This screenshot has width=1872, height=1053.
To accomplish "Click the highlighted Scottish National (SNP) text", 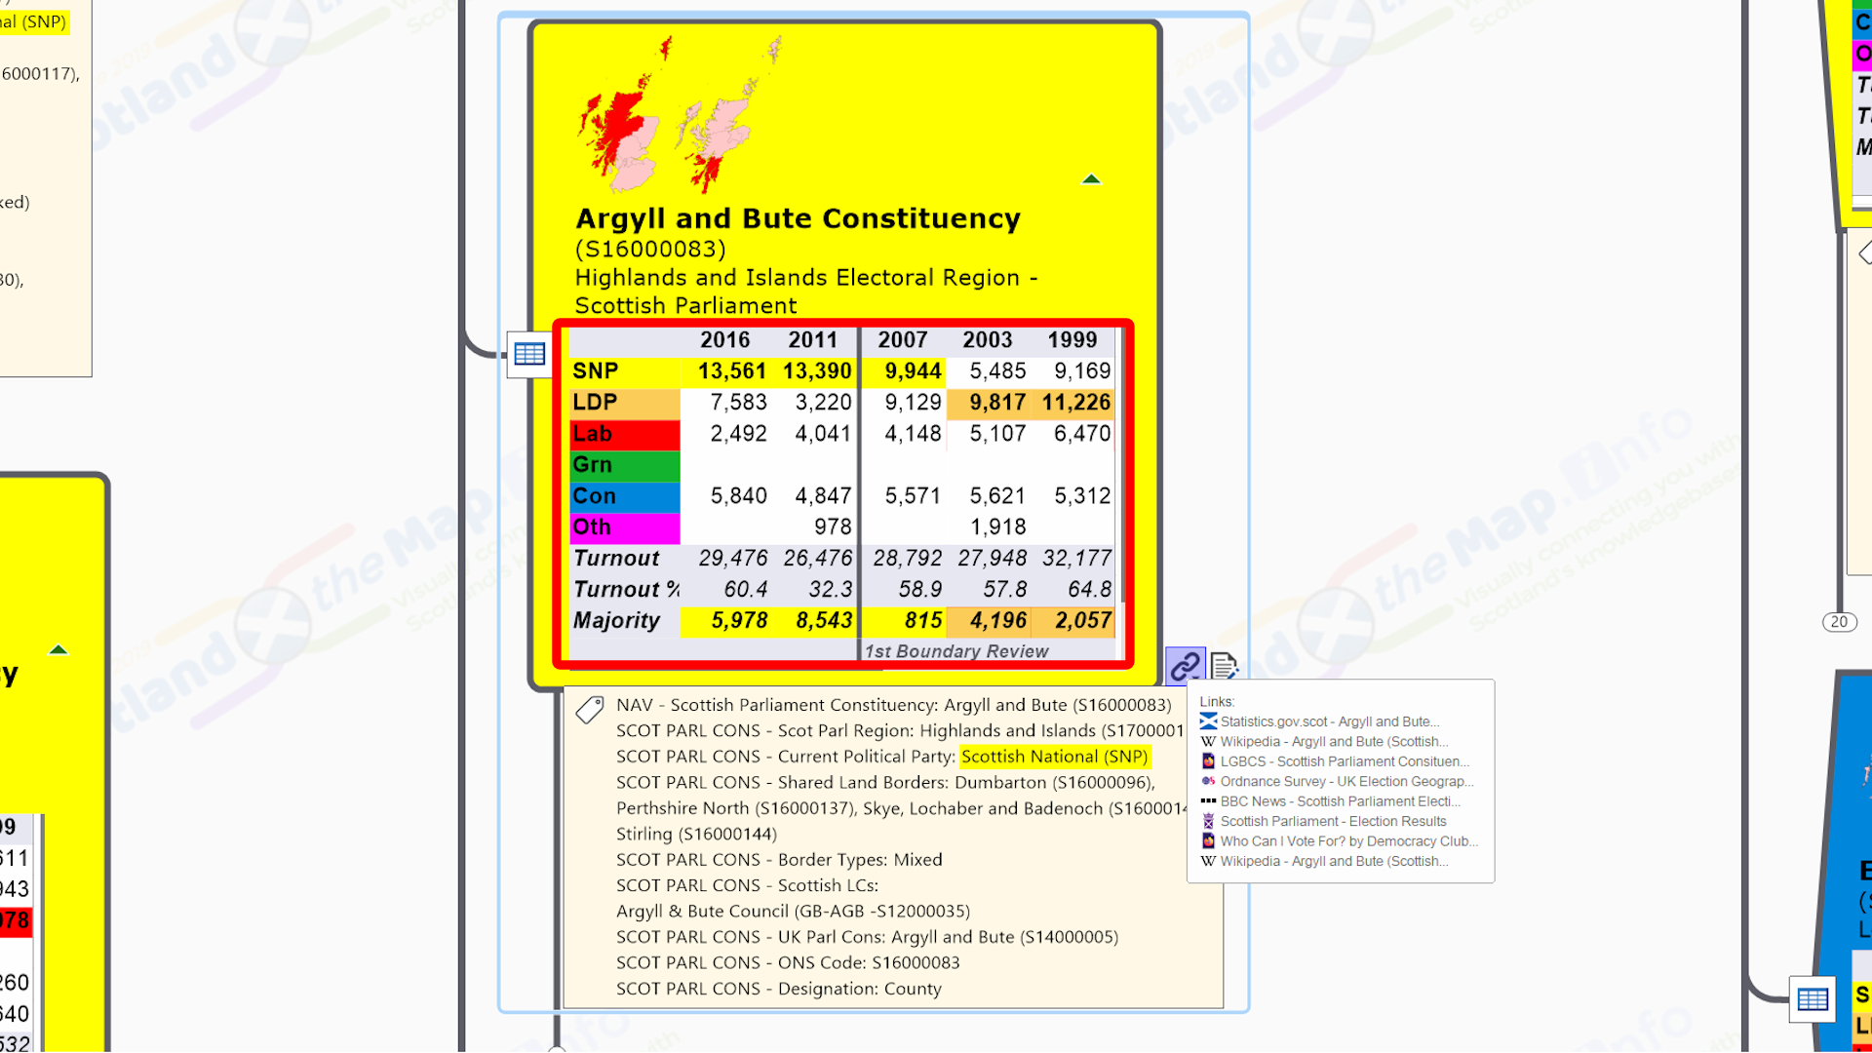I will coord(1054,757).
